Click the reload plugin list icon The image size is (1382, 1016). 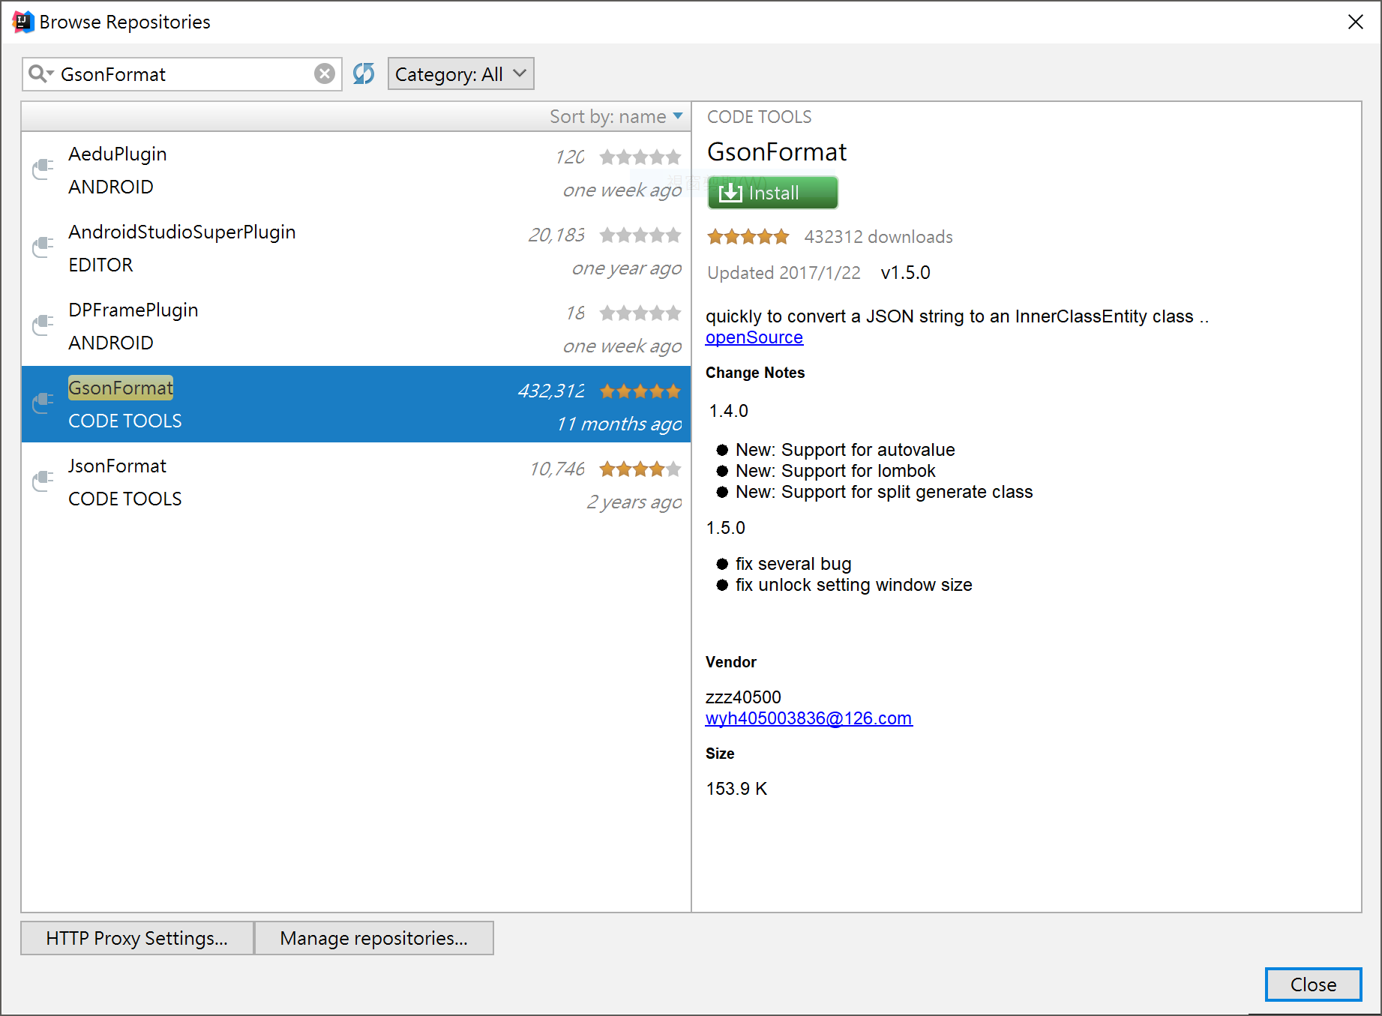pyautogui.click(x=364, y=73)
